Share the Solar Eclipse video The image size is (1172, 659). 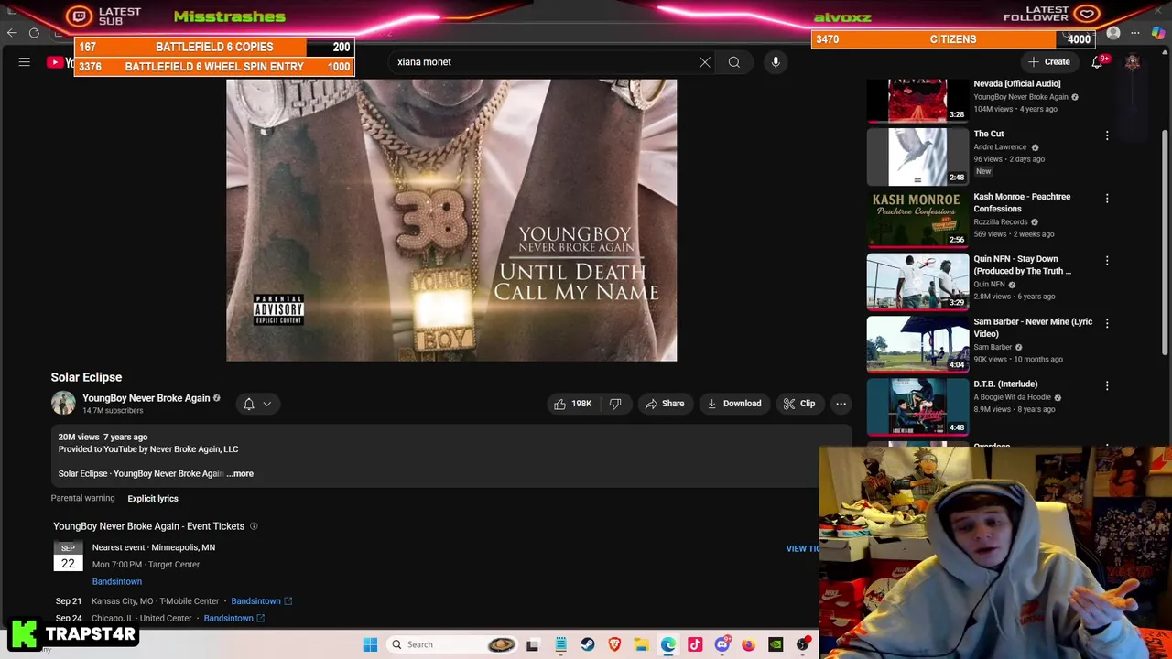(665, 404)
